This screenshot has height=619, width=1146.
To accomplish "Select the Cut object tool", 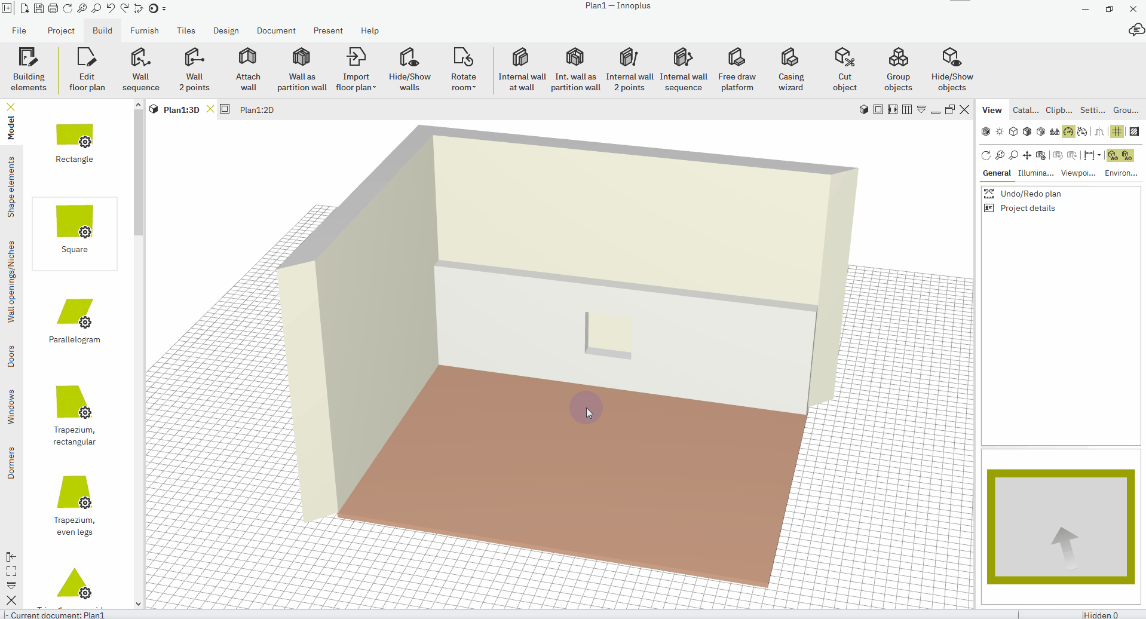I will tap(844, 68).
